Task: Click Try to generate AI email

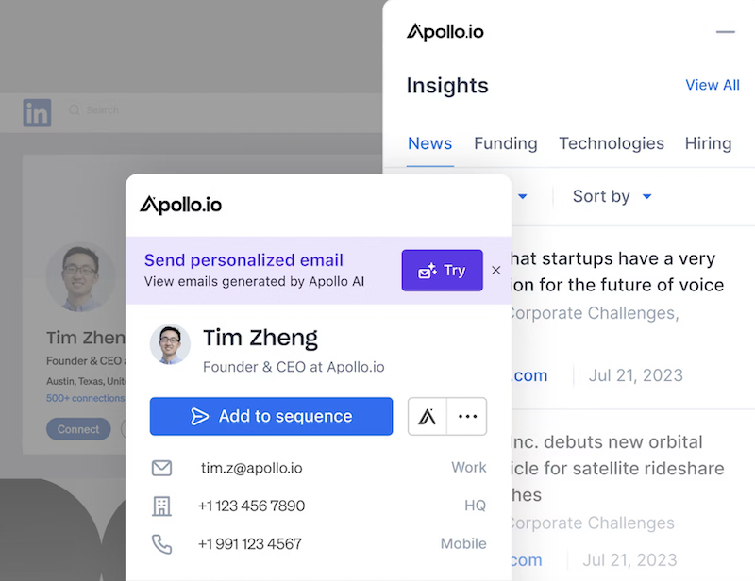Action: [442, 271]
